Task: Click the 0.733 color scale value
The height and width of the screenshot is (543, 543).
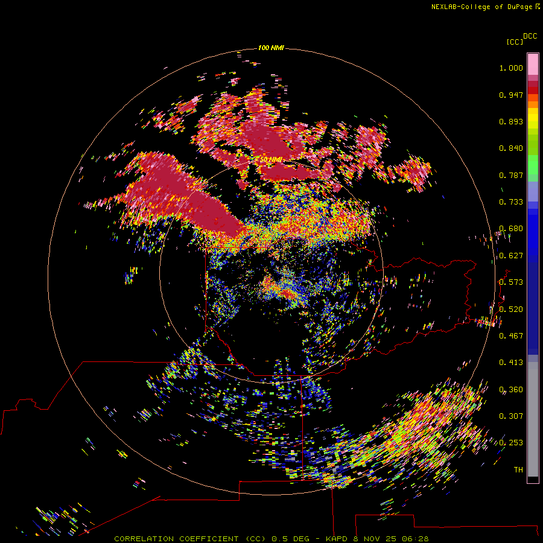Action: (511, 202)
